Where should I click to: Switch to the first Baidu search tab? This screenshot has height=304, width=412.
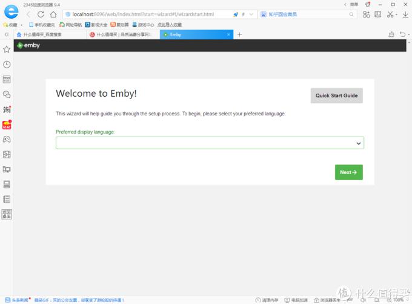click(x=50, y=34)
